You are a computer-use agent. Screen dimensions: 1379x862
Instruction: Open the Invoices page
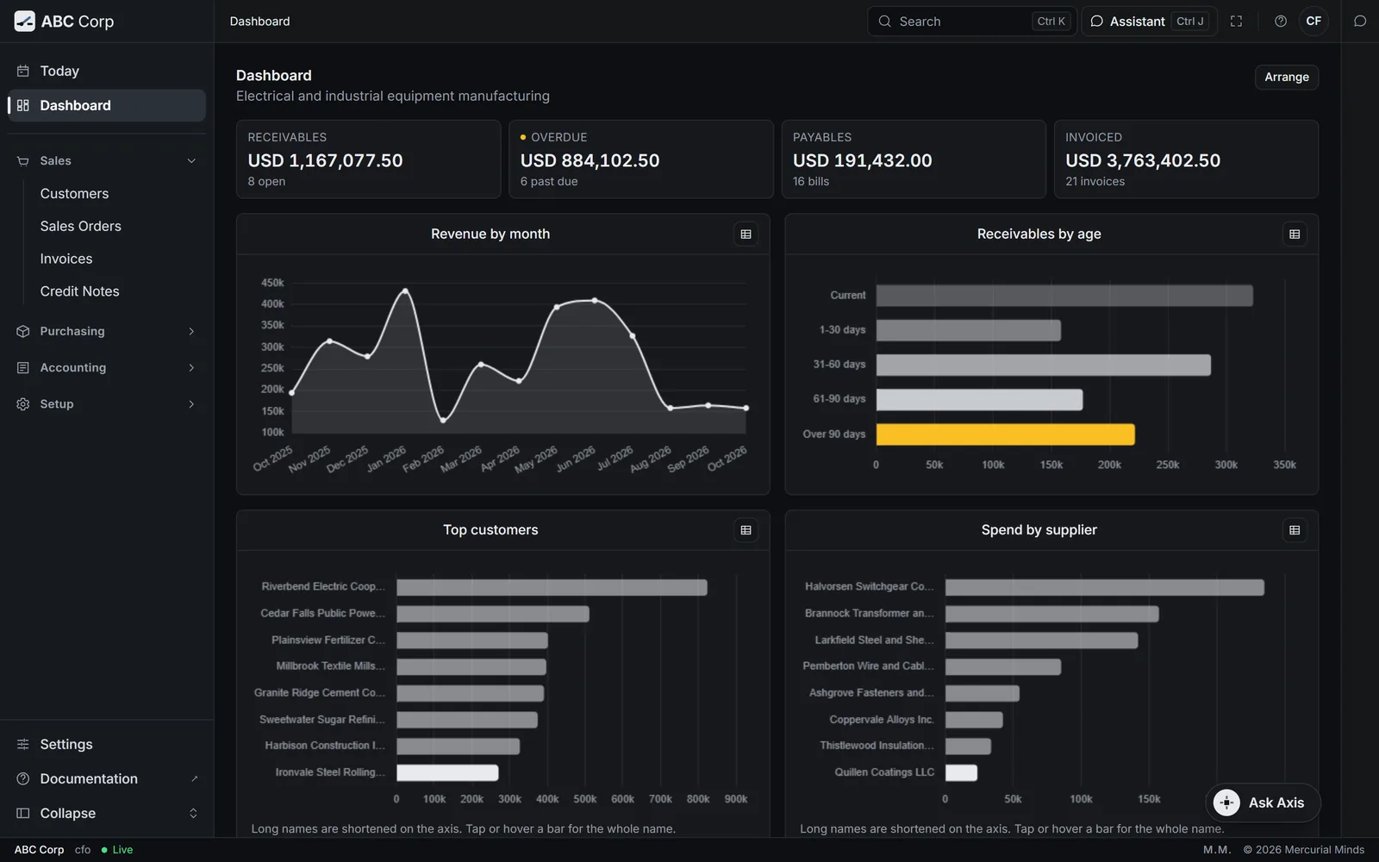(66, 259)
